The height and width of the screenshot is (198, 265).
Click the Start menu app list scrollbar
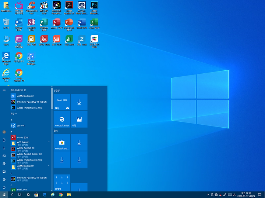click(52, 99)
